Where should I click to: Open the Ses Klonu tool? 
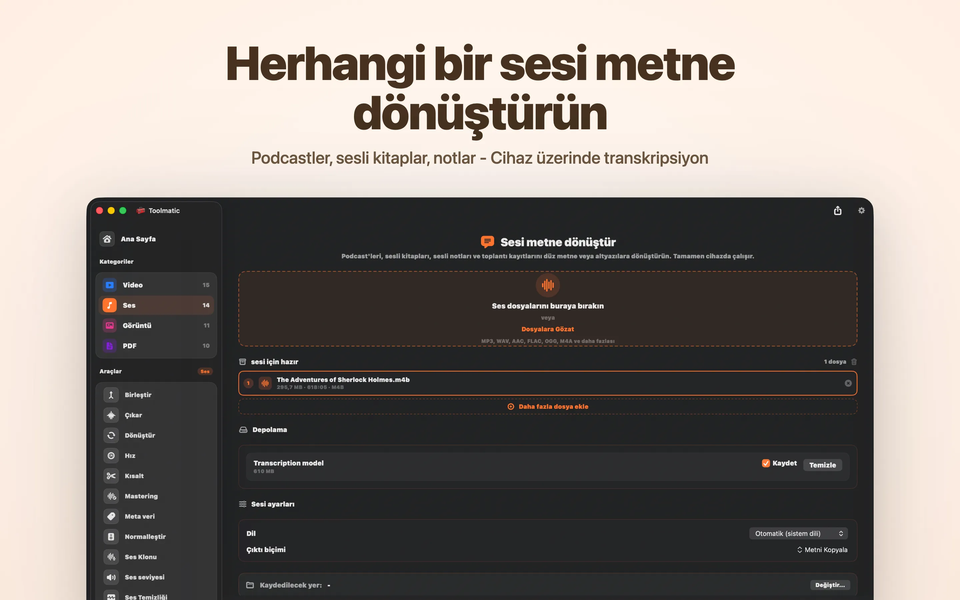(x=156, y=557)
